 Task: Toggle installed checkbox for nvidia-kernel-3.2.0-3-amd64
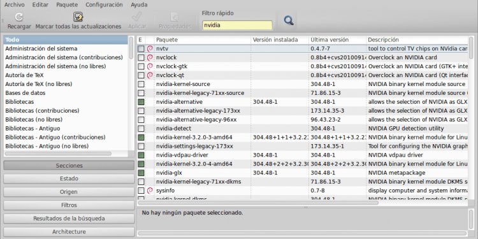coord(141,138)
